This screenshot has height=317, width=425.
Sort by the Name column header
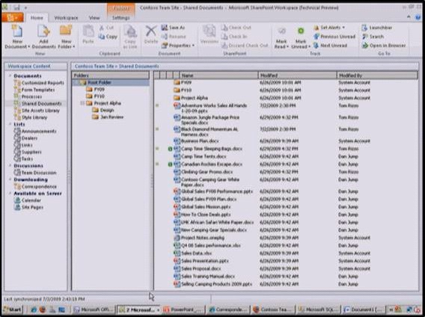(x=218, y=76)
